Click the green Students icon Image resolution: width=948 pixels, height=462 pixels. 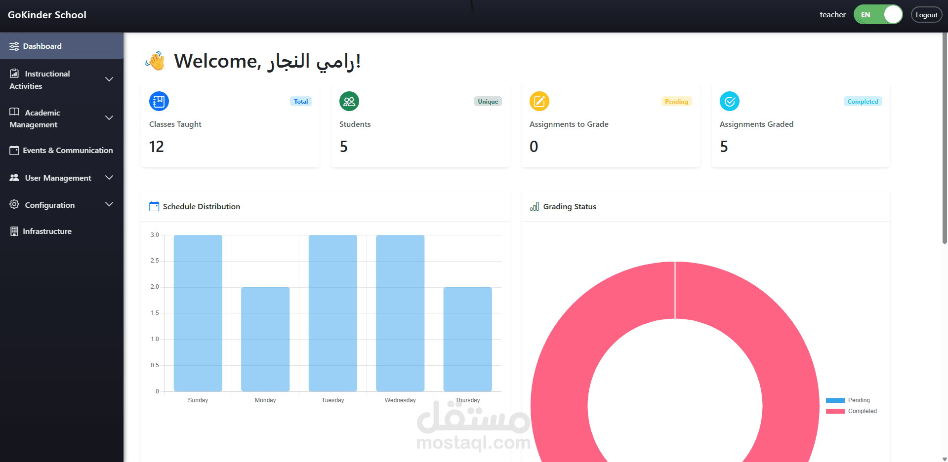(x=349, y=101)
